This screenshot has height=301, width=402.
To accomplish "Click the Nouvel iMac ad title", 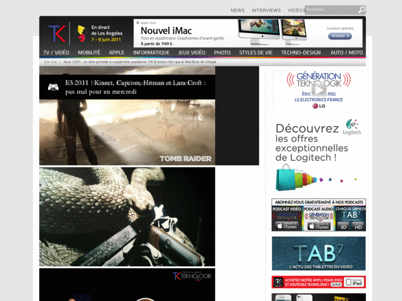I will point(166,31).
